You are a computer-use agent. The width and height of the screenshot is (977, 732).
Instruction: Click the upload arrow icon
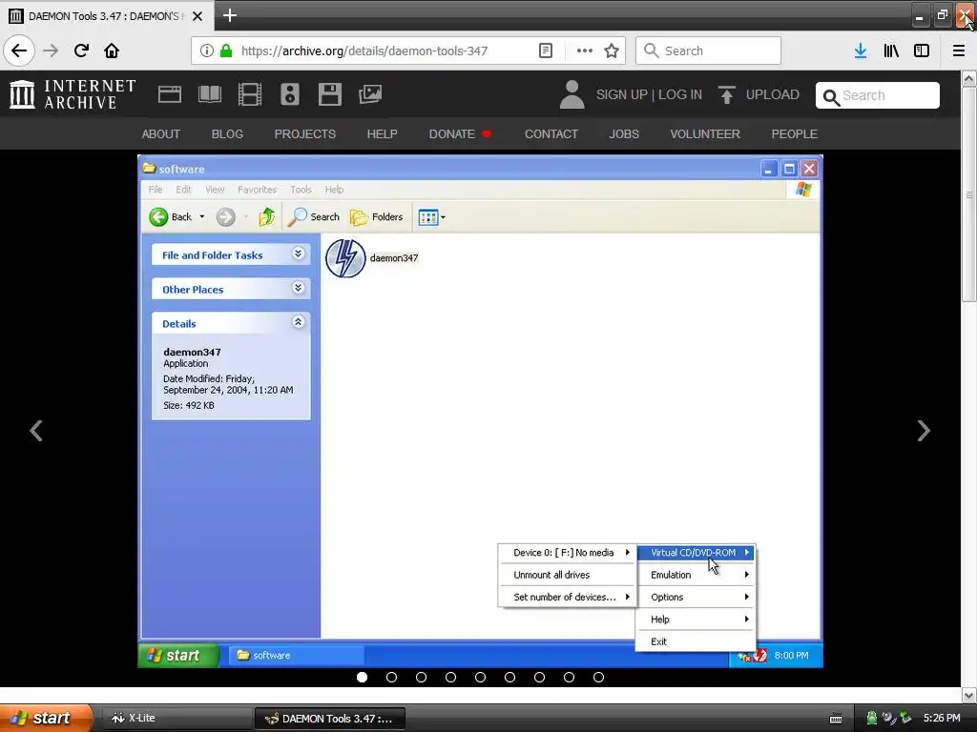click(x=726, y=94)
